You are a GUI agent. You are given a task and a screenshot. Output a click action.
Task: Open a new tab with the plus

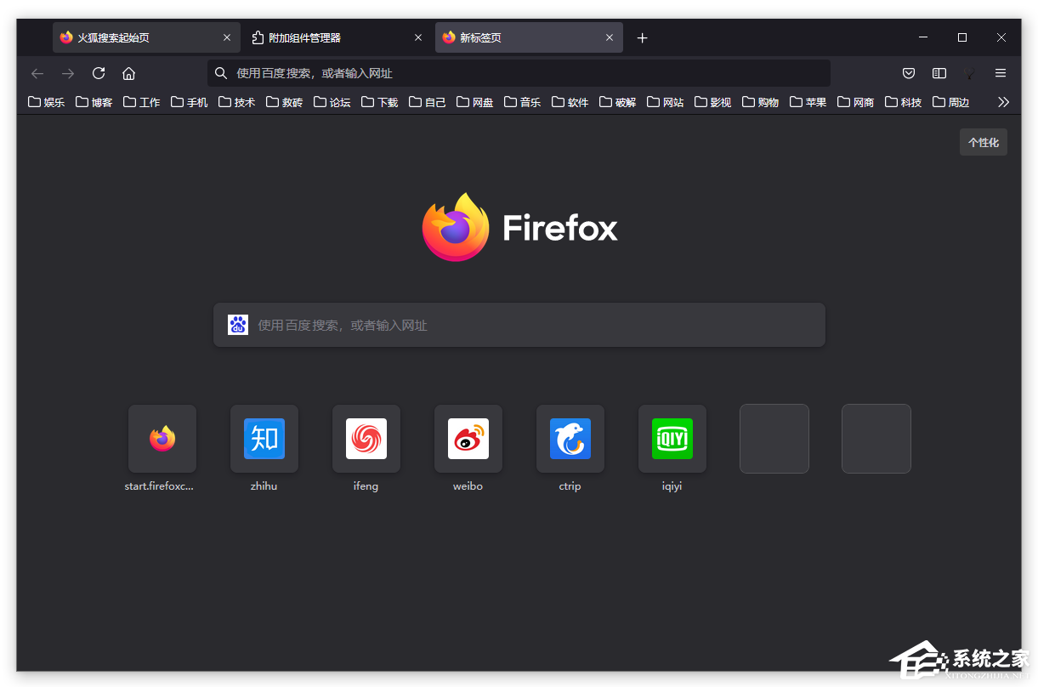(642, 37)
